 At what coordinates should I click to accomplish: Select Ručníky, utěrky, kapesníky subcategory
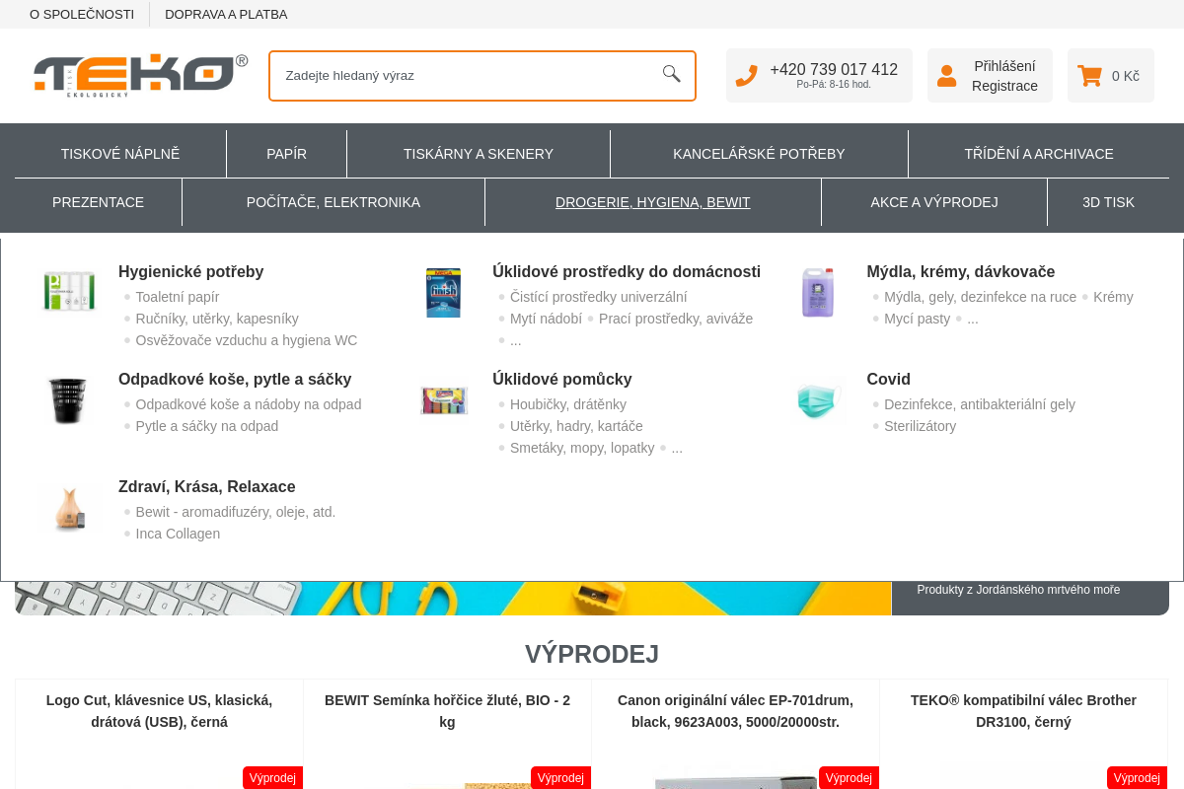point(217,319)
